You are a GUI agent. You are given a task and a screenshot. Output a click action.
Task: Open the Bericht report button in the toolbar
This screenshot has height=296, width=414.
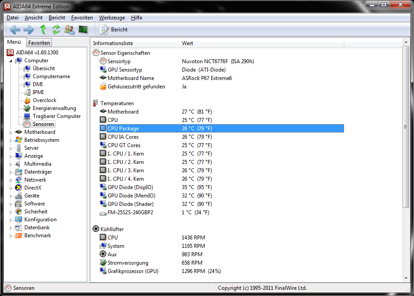[x=113, y=30]
